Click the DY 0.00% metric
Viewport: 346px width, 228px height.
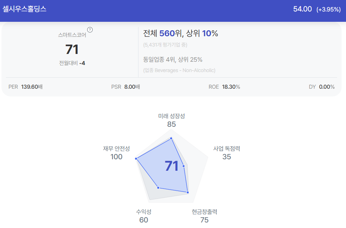tap(322, 87)
